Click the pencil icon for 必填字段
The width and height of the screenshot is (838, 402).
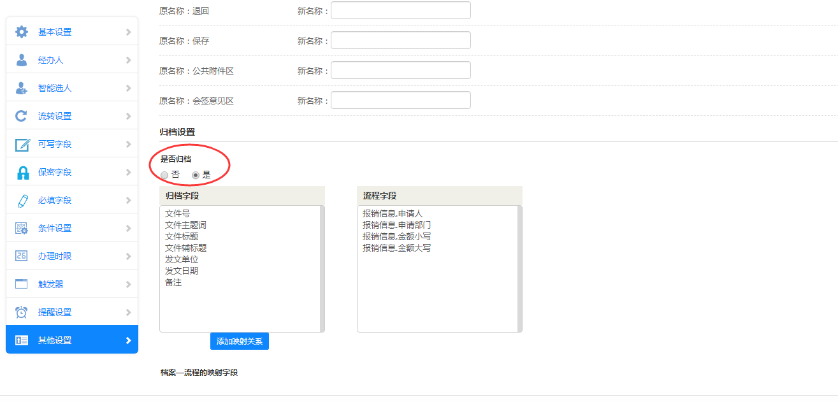click(x=22, y=200)
